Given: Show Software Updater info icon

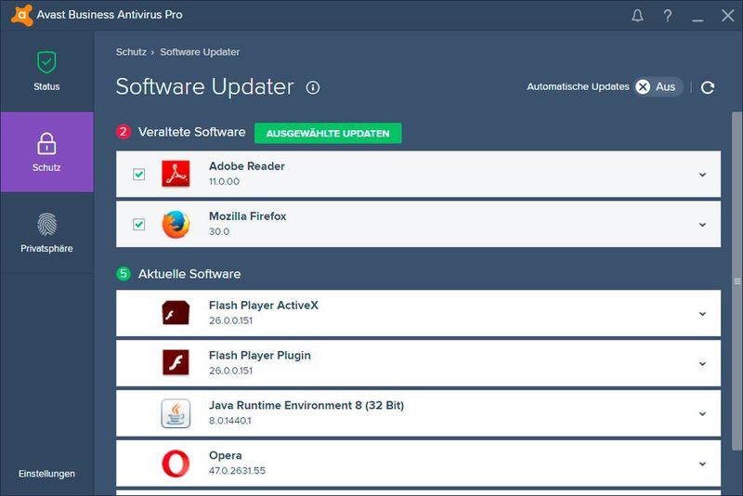Looking at the screenshot, I should coord(313,87).
